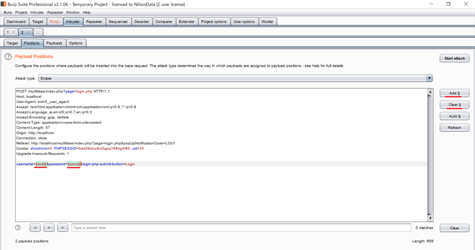Open the Project menu
Screen dimensions: 475x250
tap(21, 13)
